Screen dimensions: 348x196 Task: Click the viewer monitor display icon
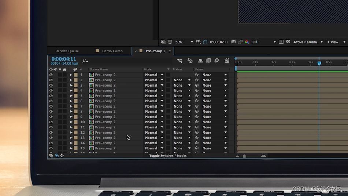point(170,42)
